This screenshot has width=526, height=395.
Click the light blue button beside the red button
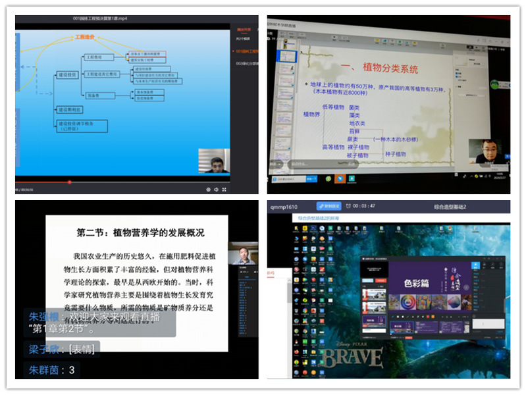[367, 280]
